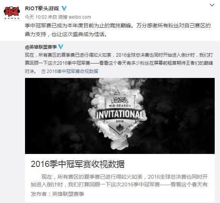
Task: Click the INVITATIONAL ribbon text on banner
Action: coord(120,114)
